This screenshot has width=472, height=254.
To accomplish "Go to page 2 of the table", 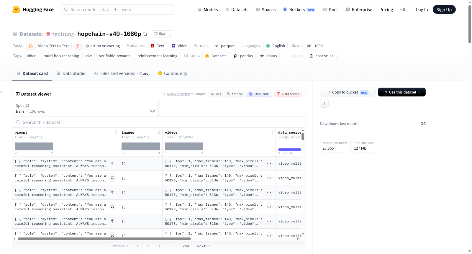I will pos(148,246).
